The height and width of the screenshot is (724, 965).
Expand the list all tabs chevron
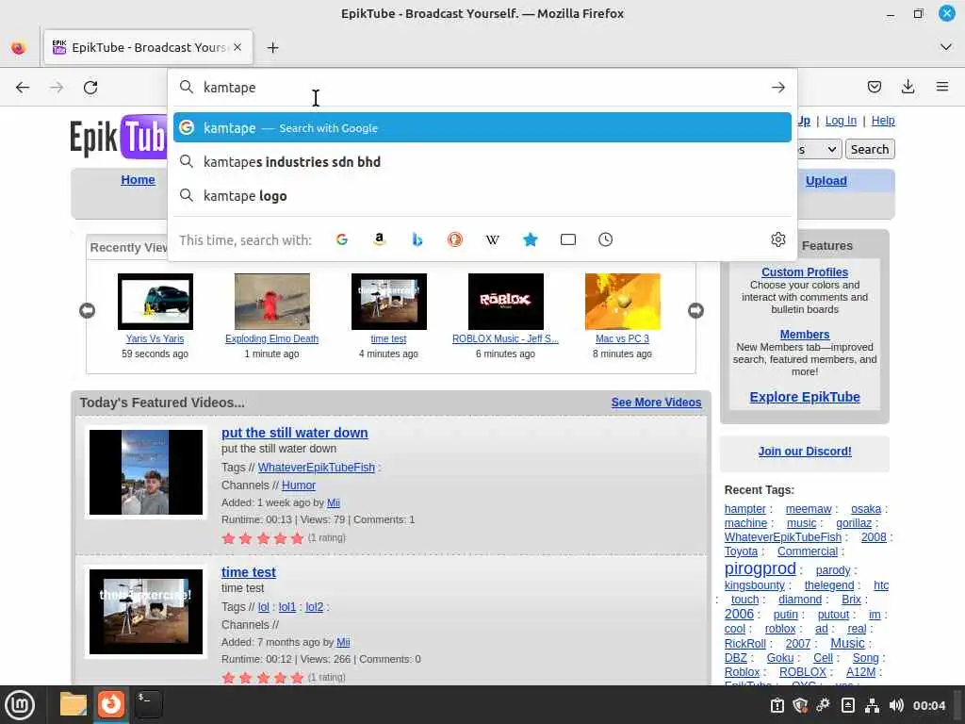pyautogui.click(x=946, y=47)
